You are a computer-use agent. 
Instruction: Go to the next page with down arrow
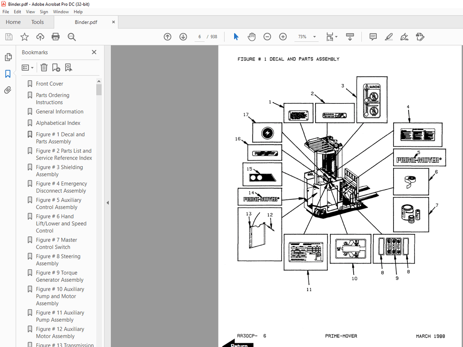pyautogui.click(x=183, y=37)
